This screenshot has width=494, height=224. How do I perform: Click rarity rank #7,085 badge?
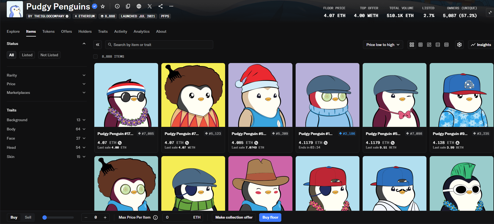pos(146,134)
